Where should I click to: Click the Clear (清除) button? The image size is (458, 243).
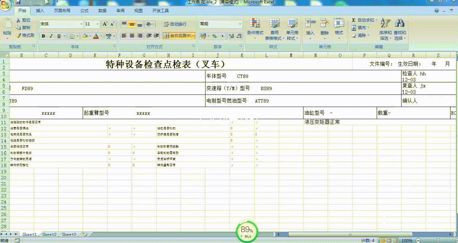361,35
